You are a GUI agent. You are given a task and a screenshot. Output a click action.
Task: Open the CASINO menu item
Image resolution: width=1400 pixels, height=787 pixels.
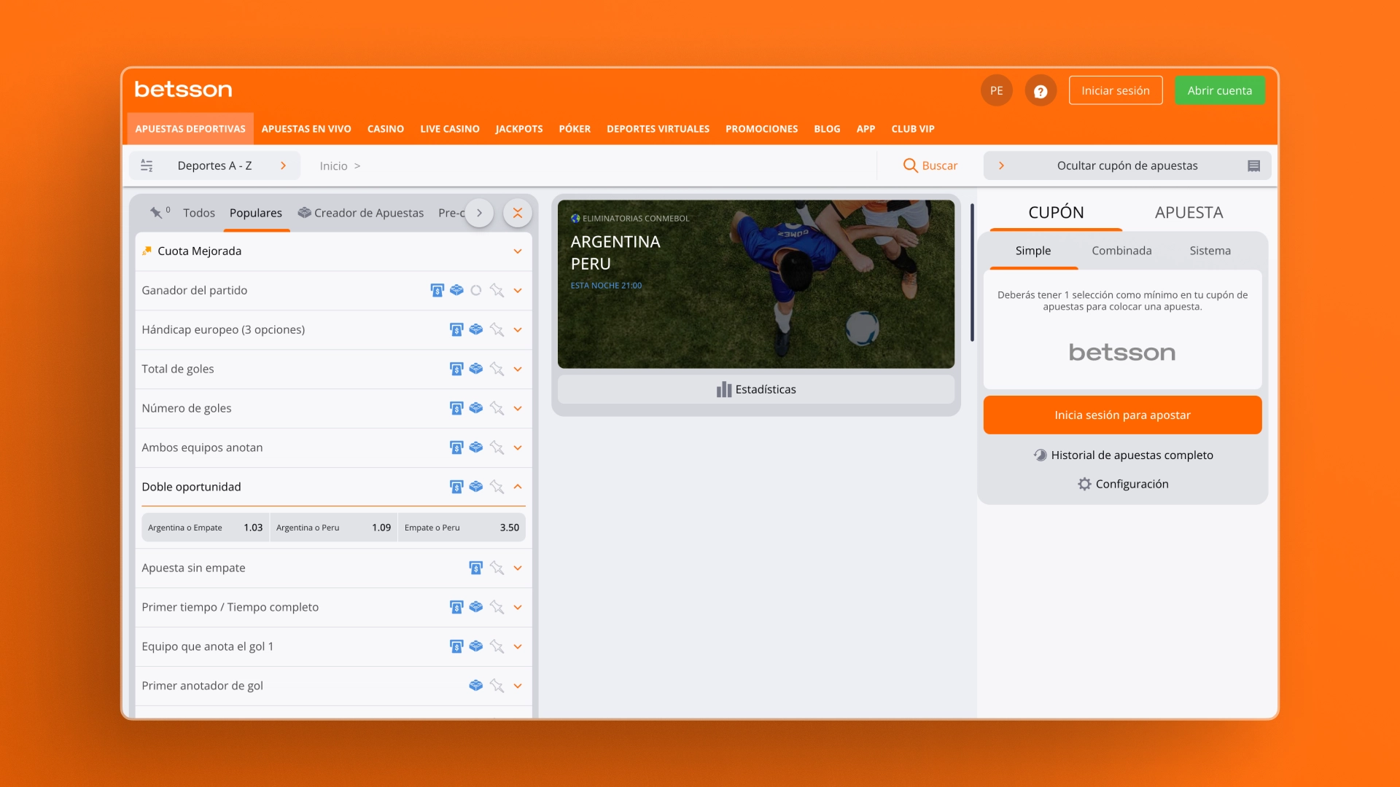pyautogui.click(x=386, y=129)
